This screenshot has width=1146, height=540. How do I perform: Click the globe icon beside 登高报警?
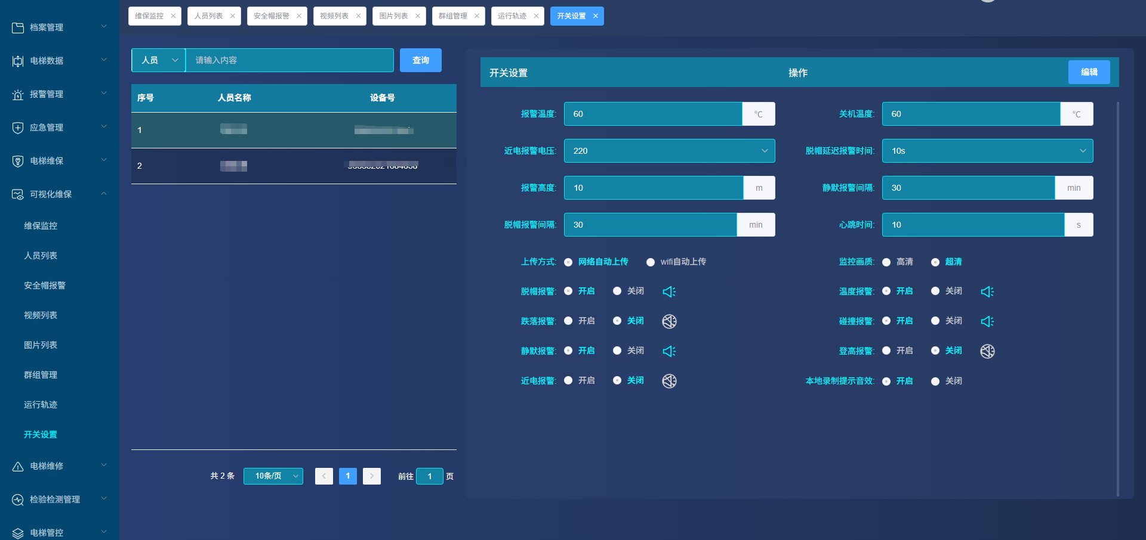(987, 351)
